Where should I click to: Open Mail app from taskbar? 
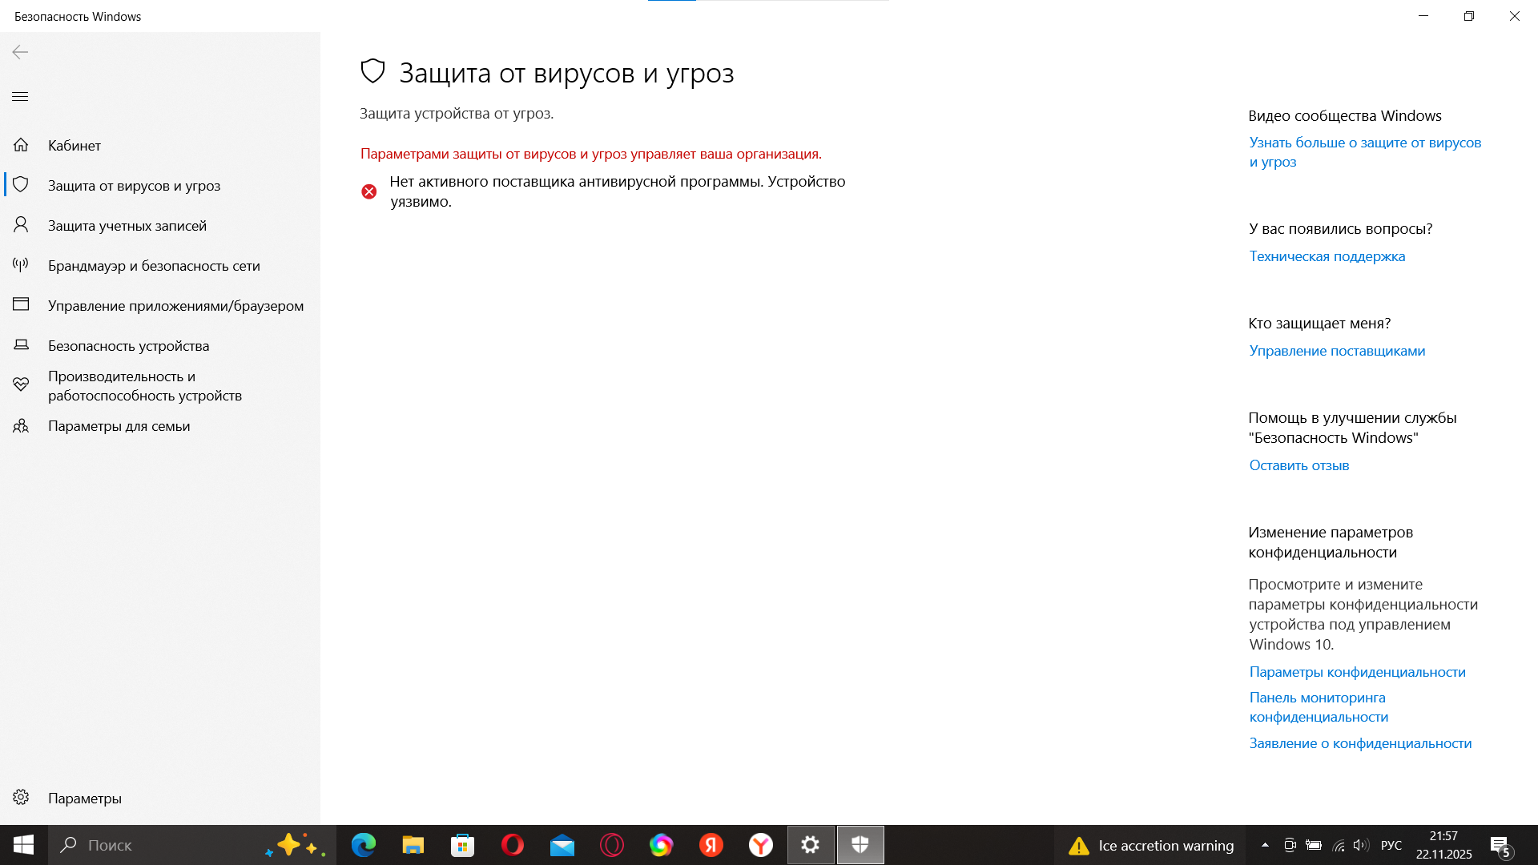pos(562,845)
